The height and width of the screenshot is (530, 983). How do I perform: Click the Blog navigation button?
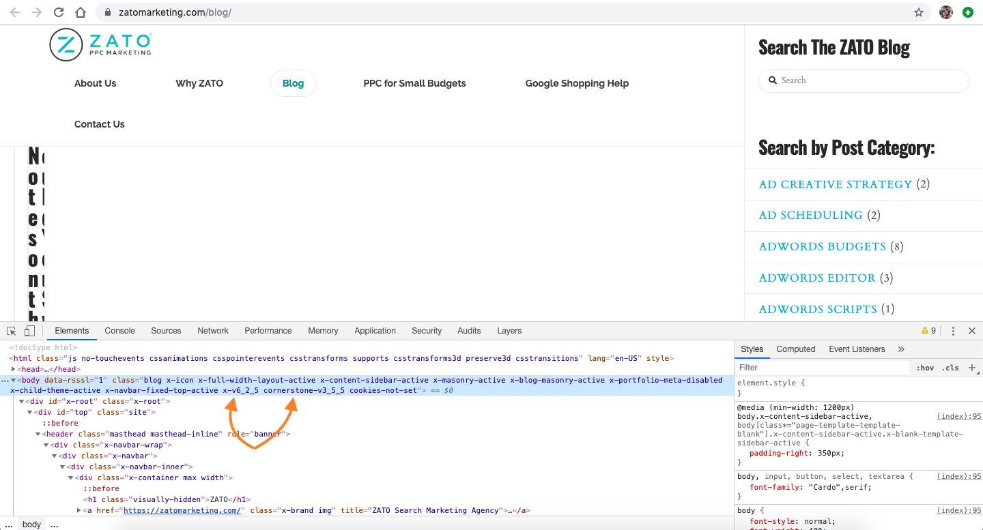(x=294, y=83)
